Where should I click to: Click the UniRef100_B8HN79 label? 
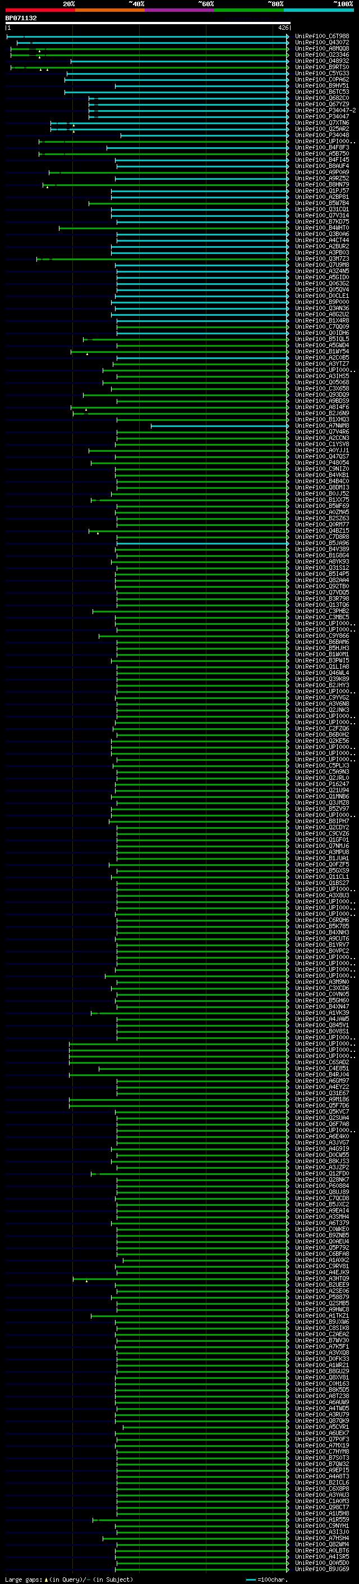(322, 184)
